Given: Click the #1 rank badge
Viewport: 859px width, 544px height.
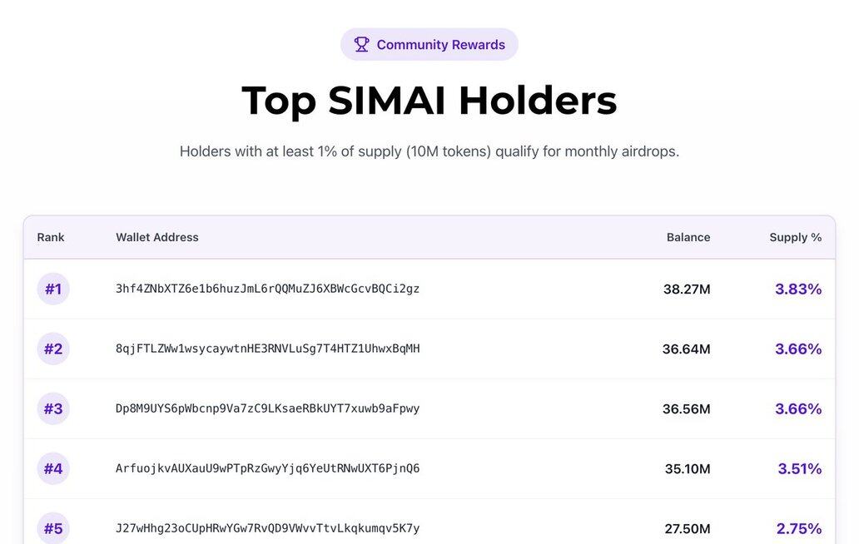Looking at the screenshot, I should 53,289.
